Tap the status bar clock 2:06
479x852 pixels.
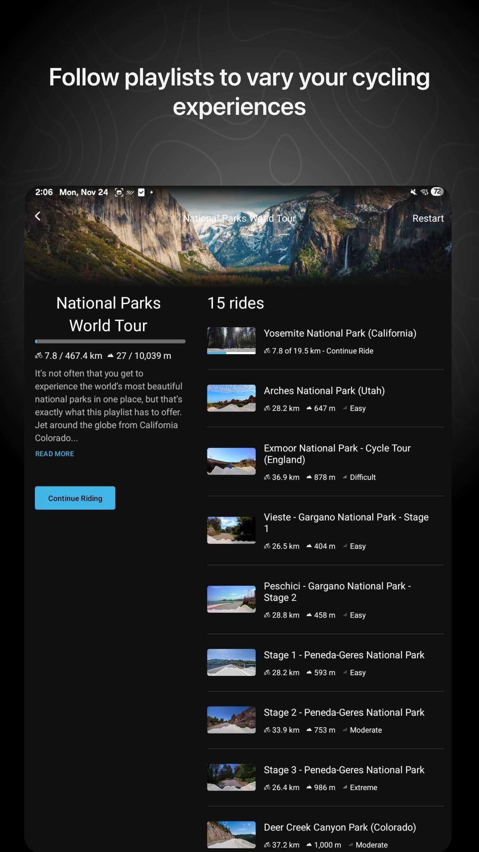click(44, 192)
